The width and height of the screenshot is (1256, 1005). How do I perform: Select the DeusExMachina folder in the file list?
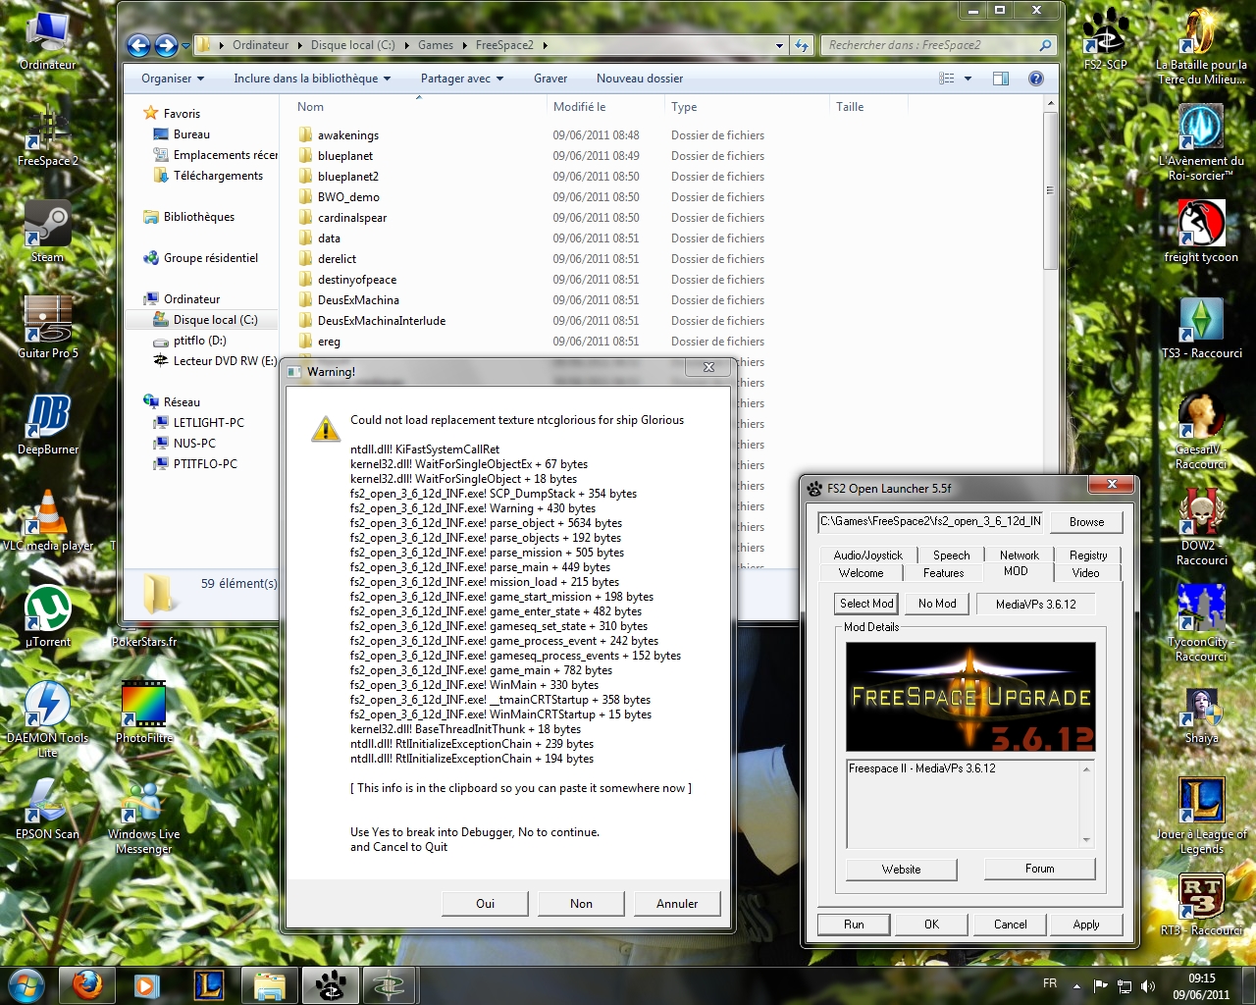click(x=358, y=300)
